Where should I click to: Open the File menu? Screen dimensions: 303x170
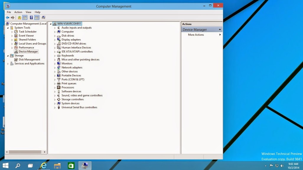point(9,12)
